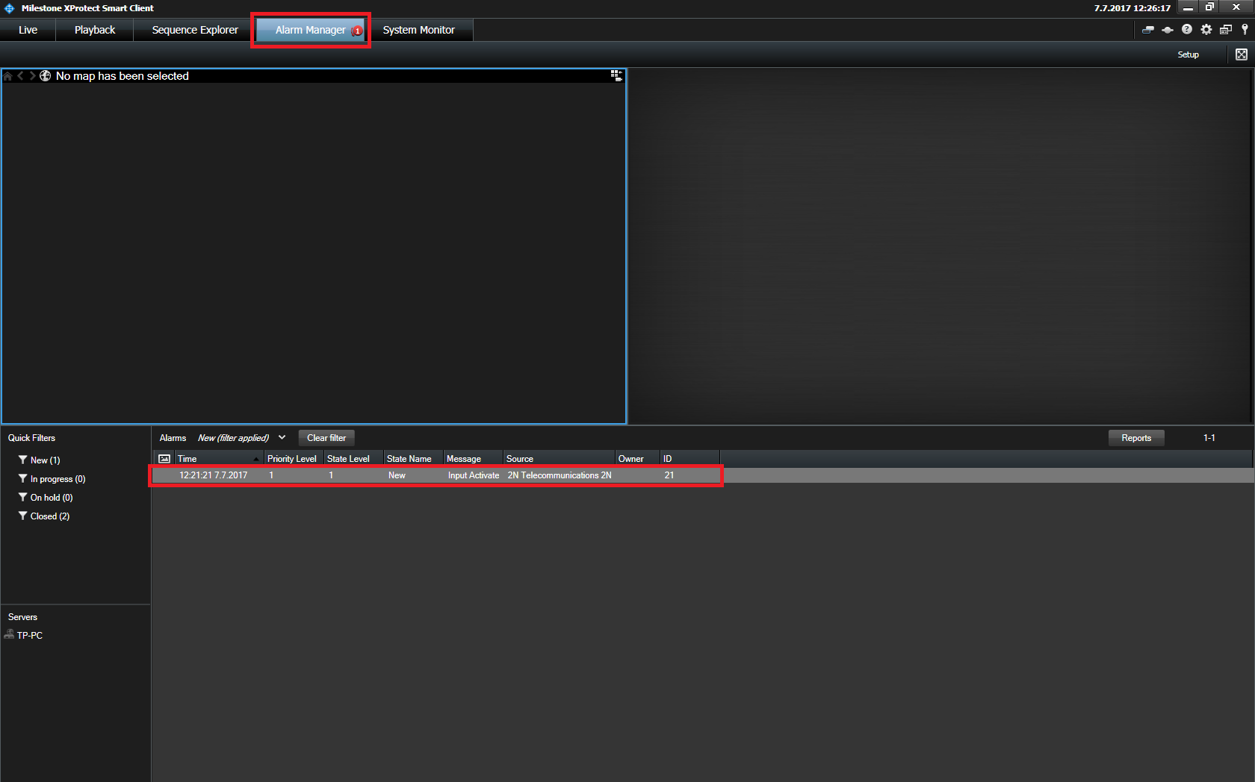Toggle full screen mode icon near Setup

[x=1242, y=54]
